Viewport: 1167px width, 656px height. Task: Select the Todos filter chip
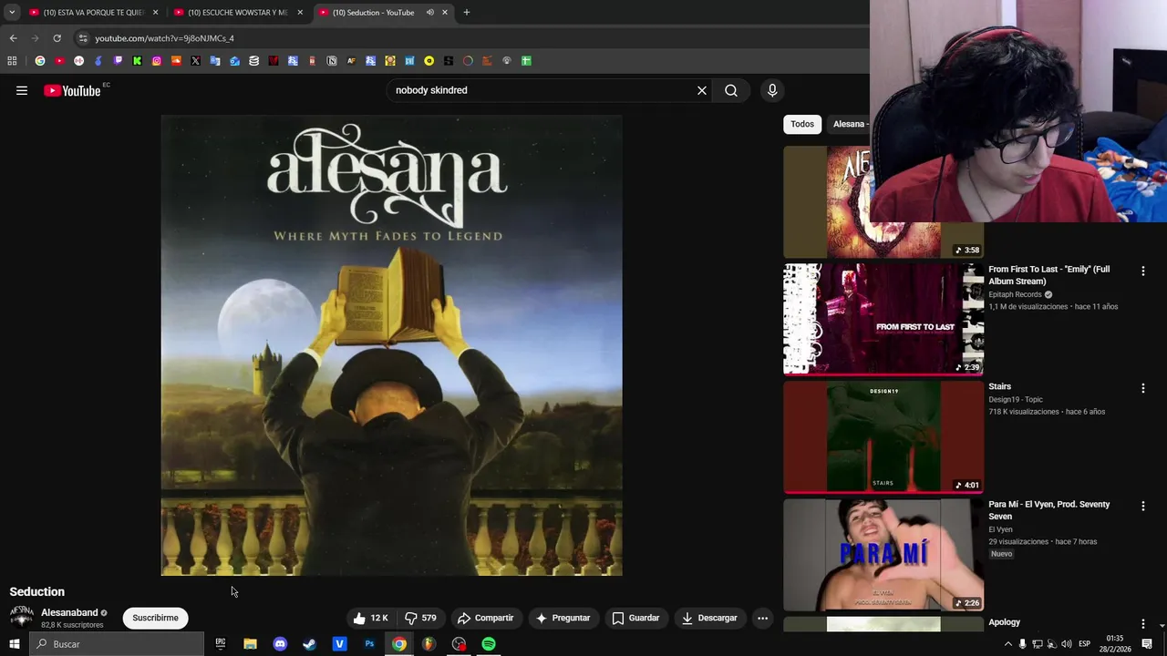pyautogui.click(x=802, y=124)
